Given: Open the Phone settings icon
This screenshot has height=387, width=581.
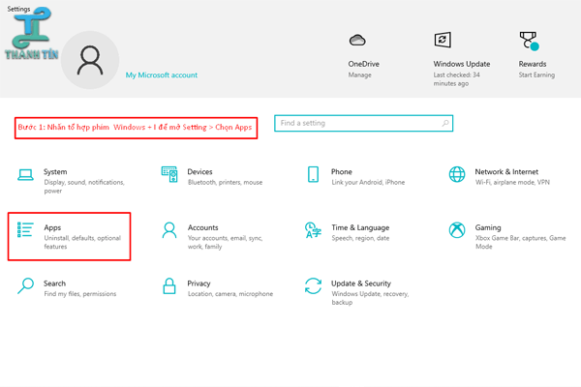Looking at the screenshot, I should (313, 175).
